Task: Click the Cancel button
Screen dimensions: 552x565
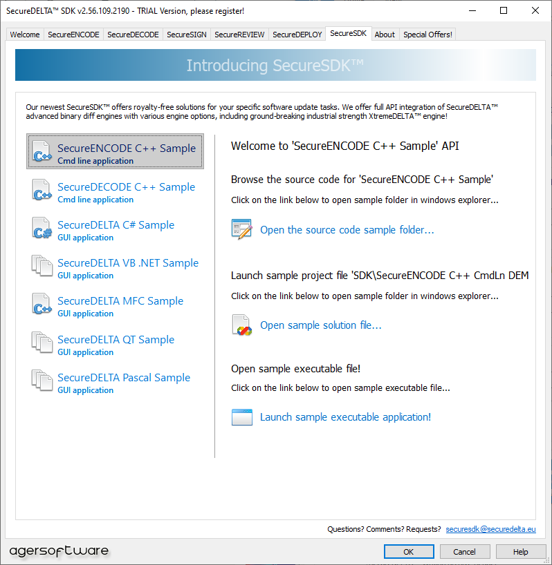Action: point(464,552)
